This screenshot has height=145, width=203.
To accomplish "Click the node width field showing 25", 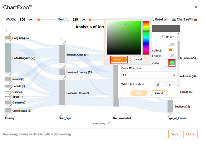I will pyautogui.click(x=158, y=85).
